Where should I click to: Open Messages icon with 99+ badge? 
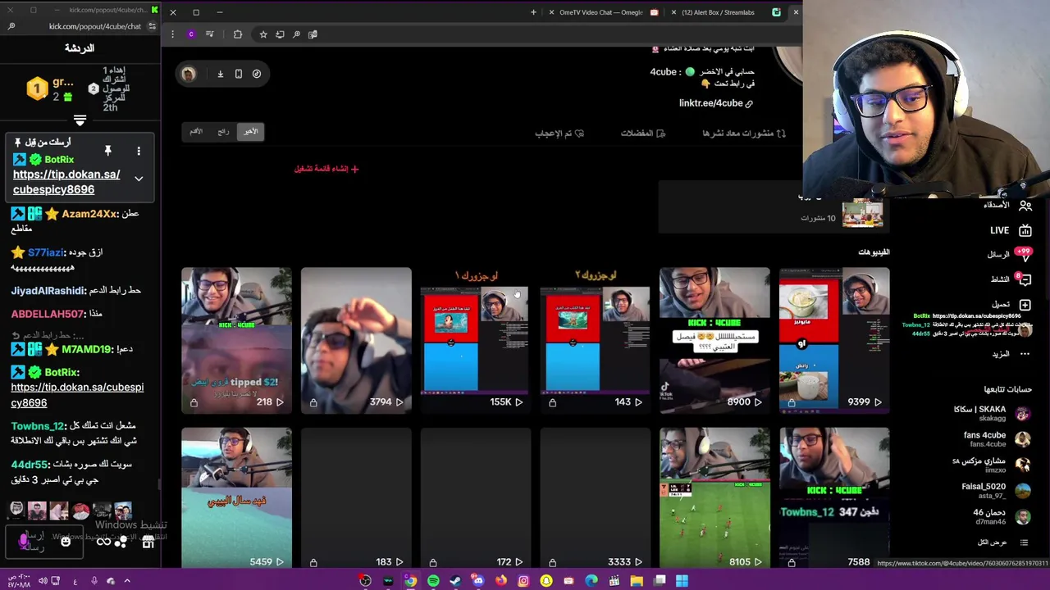pyautogui.click(x=1025, y=255)
